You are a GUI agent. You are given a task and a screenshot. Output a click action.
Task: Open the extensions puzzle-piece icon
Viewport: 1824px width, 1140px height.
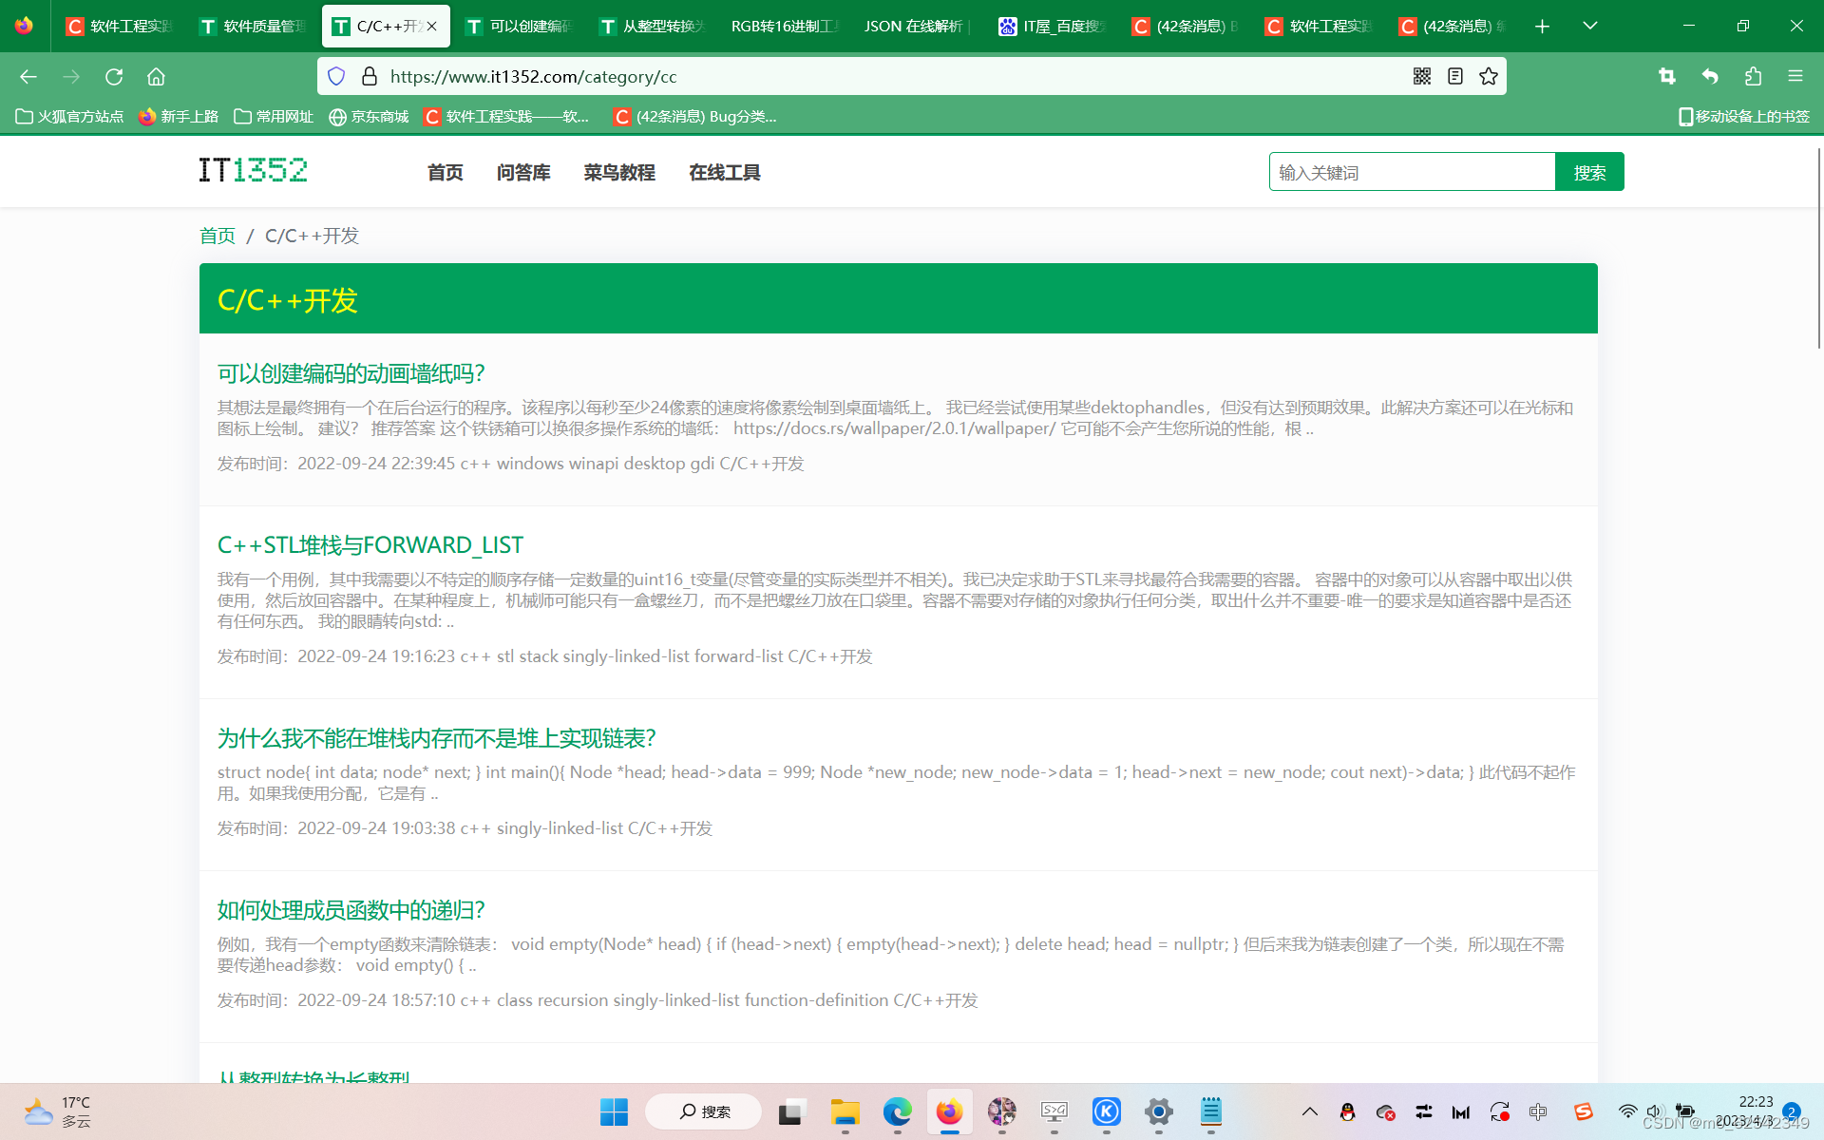(1753, 76)
